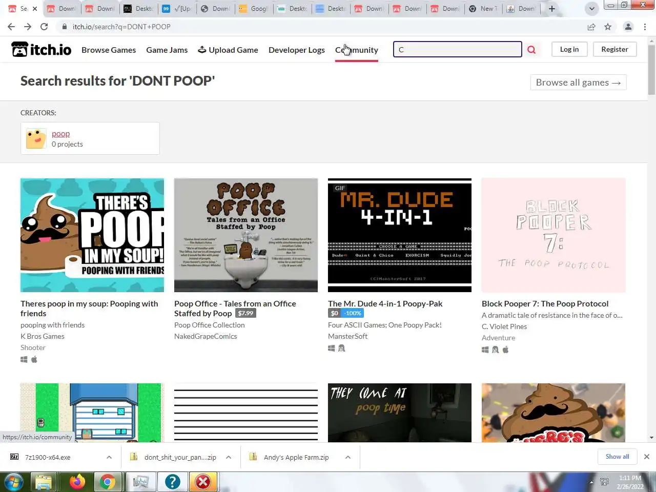This screenshot has height=492, width=656.
Task: Open the itch.io home logo
Action: (x=42, y=49)
